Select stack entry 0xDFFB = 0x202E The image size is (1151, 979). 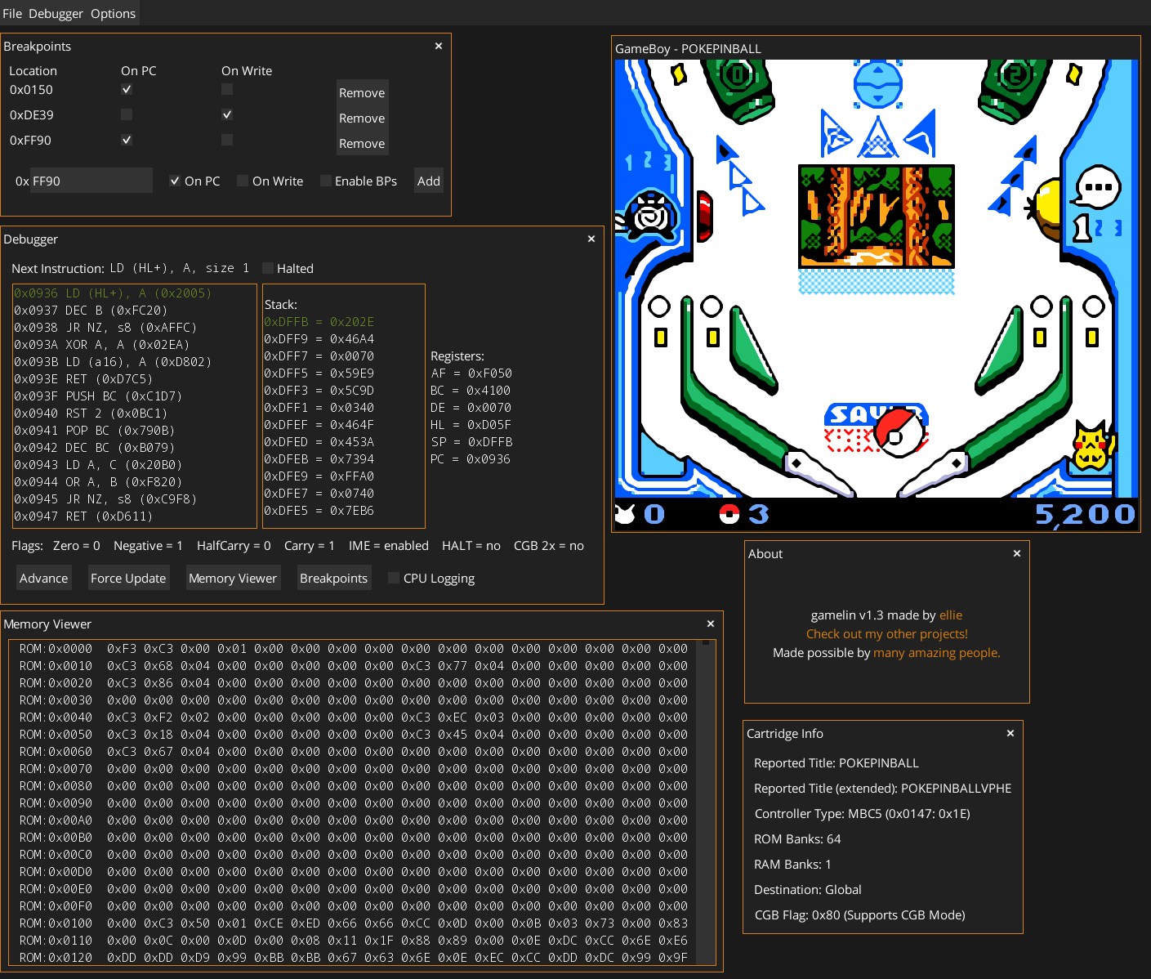(x=319, y=321)
